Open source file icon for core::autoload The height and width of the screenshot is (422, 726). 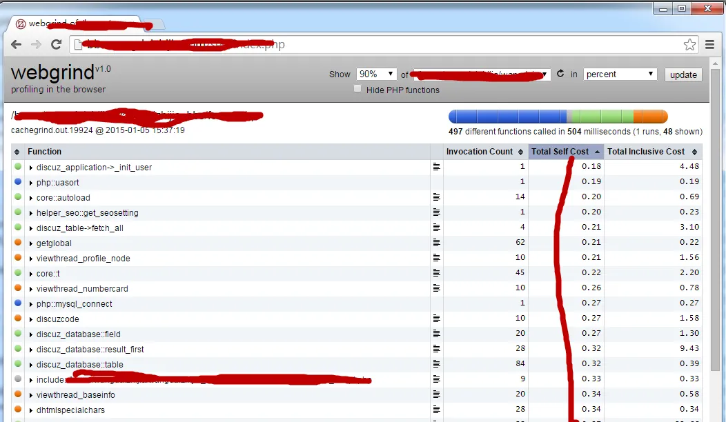pyautogui.click(x=436, y=197)
